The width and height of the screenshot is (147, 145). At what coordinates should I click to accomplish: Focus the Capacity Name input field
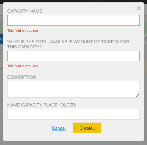click(73, 20)
